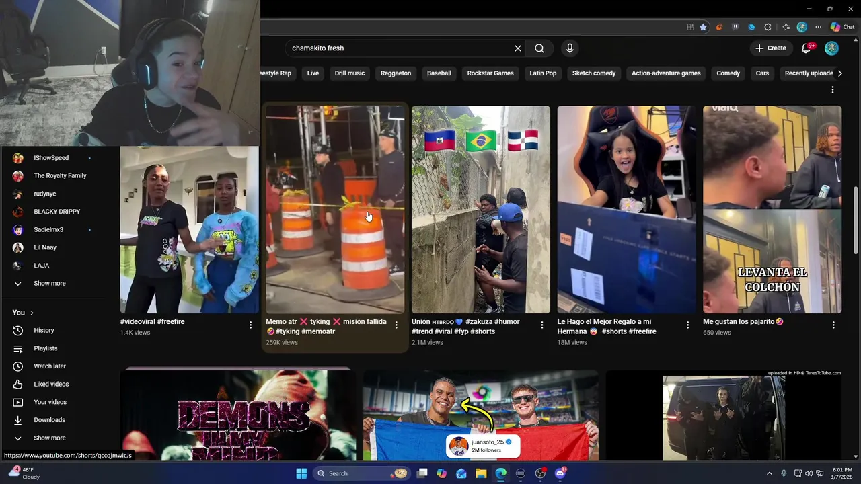Open Edge profile avatar in toolbar
861x484 pixels.
802,27
